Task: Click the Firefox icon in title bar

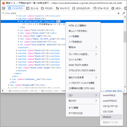Action: pos(4,3)
